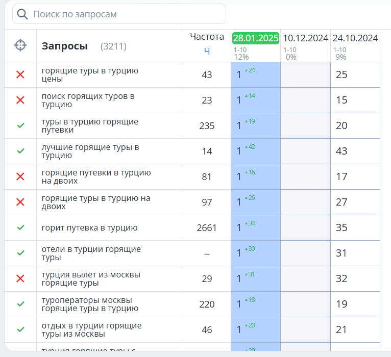Click position cell with +14 change
391x357 pixels.
pyautogui.click(x=256, y=100)
